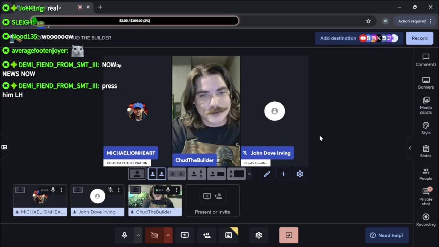This screenshot has height=247, width=439.
Task: Open the Comments panel
Action: [x=426, y=60]
